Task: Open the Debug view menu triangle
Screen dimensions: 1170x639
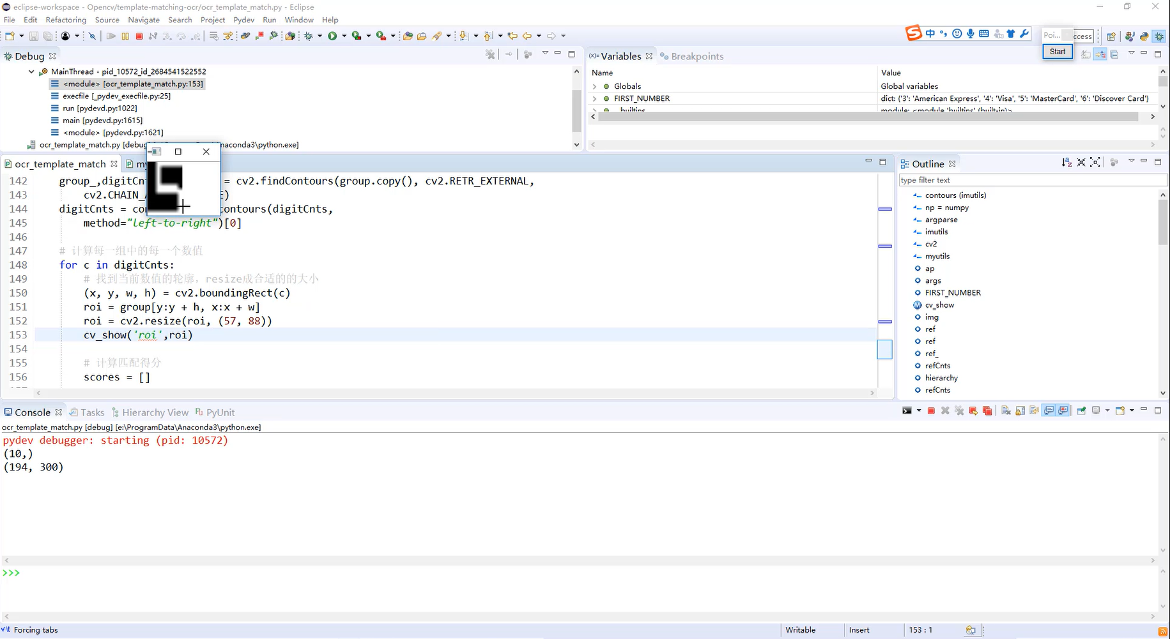Action: coord(545,53)
